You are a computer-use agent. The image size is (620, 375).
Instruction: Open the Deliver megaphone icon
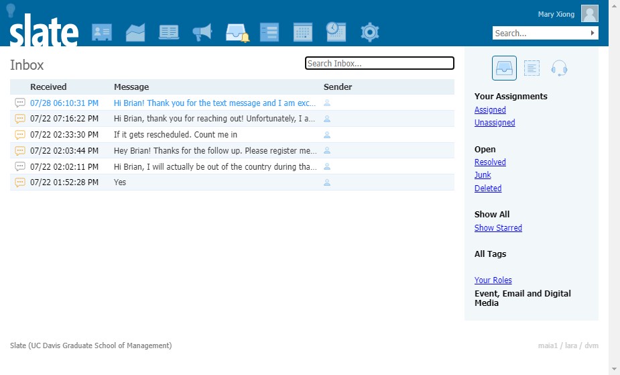(202, 32)
